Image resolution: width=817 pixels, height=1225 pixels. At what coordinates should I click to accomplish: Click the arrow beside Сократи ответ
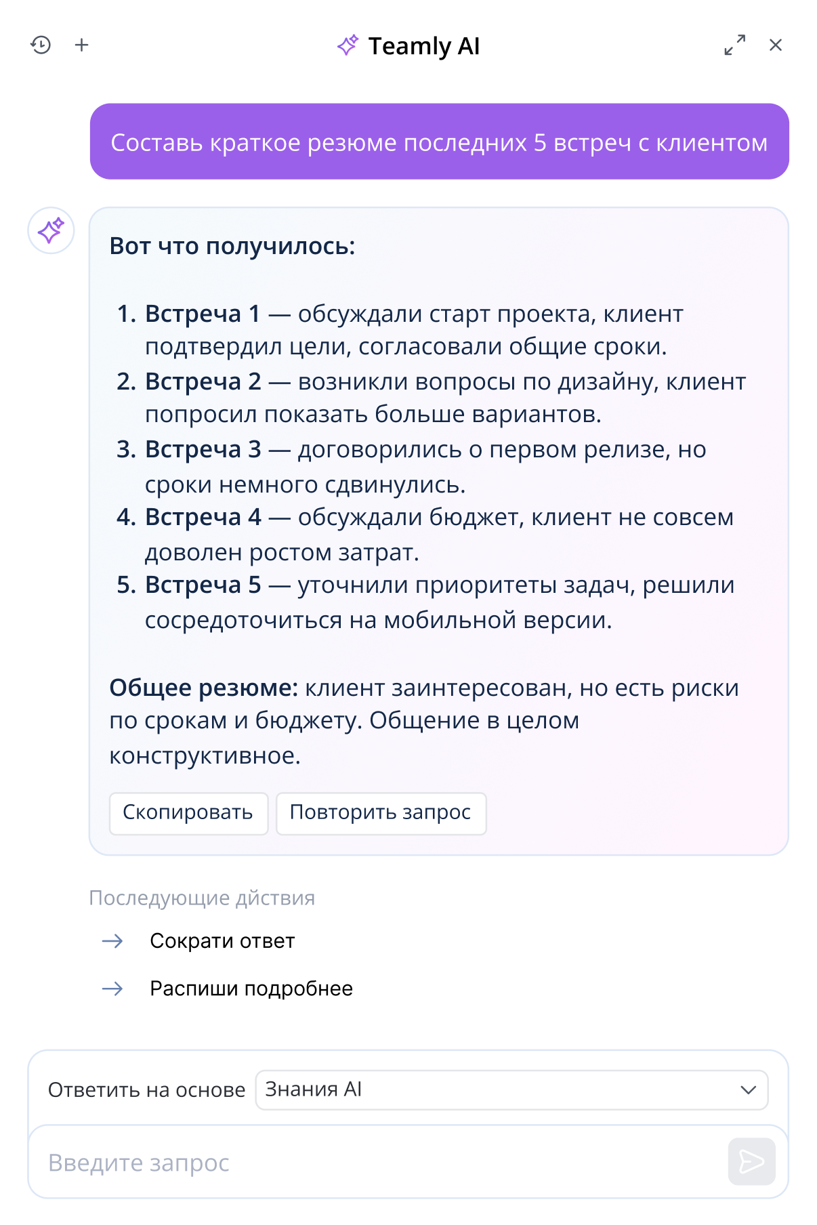tap(112, 941)
